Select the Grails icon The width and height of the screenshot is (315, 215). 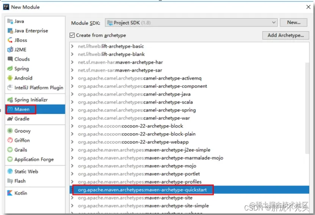point(10,150)
